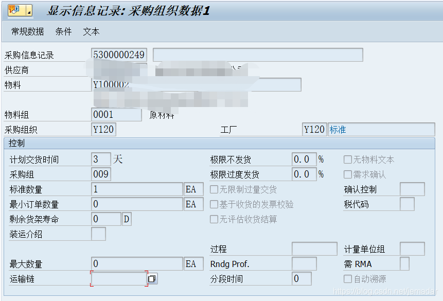Click the 标准 info category field

[x=381, y=130]
